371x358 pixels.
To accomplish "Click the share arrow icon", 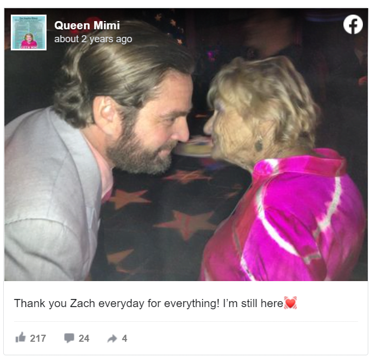I will (x=112, y=339).
